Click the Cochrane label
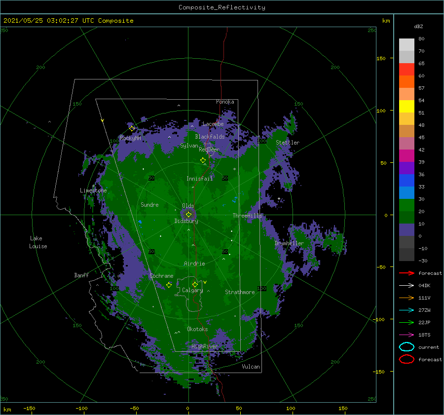This screenshot has width=444, height=415. pos(161,276)
